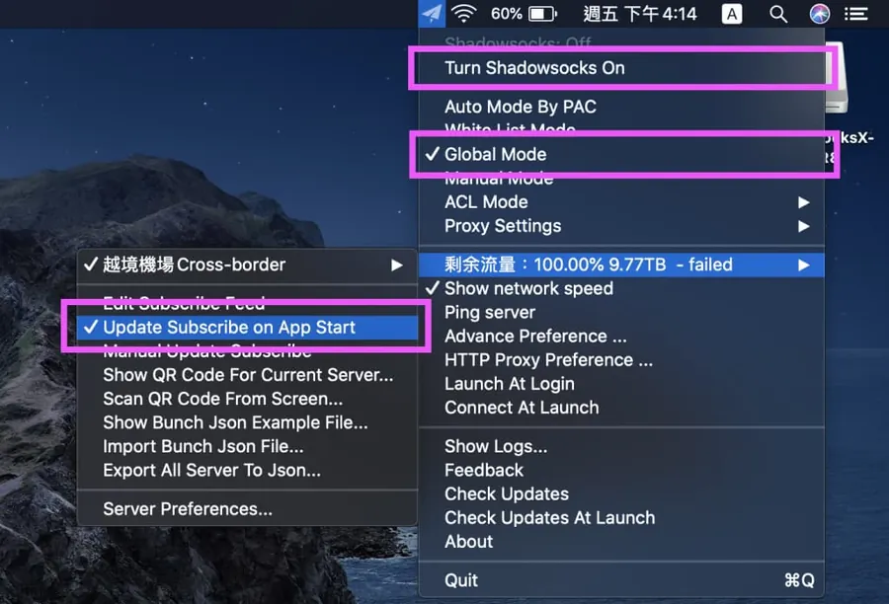Click the Shadowsocks paper plane menu bar icon
The width and height of the screenshot is (889, 604).
pyautogui.click(x=432, y=13)
